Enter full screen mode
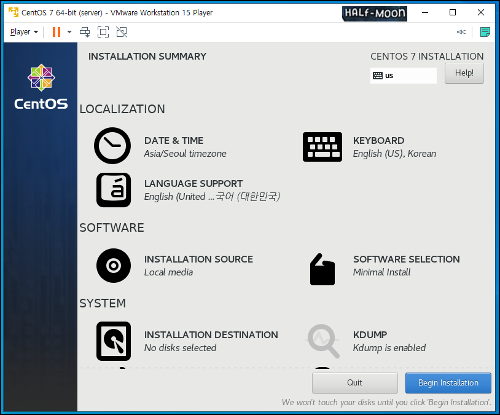The width and height of the screenshot is (500, 415). point(103,32)
